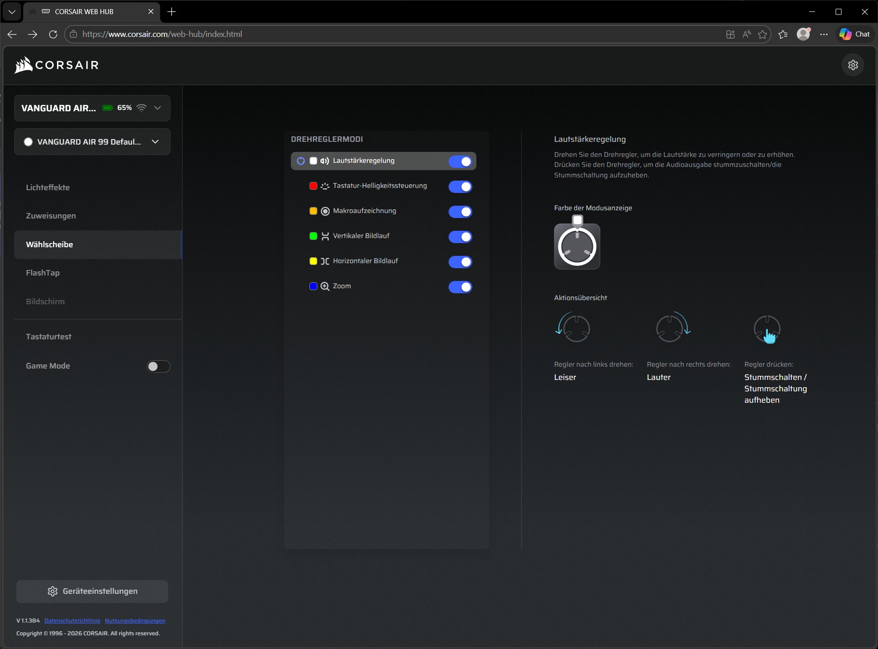Click the Geräteeinstellungen button

coord(92,591)
